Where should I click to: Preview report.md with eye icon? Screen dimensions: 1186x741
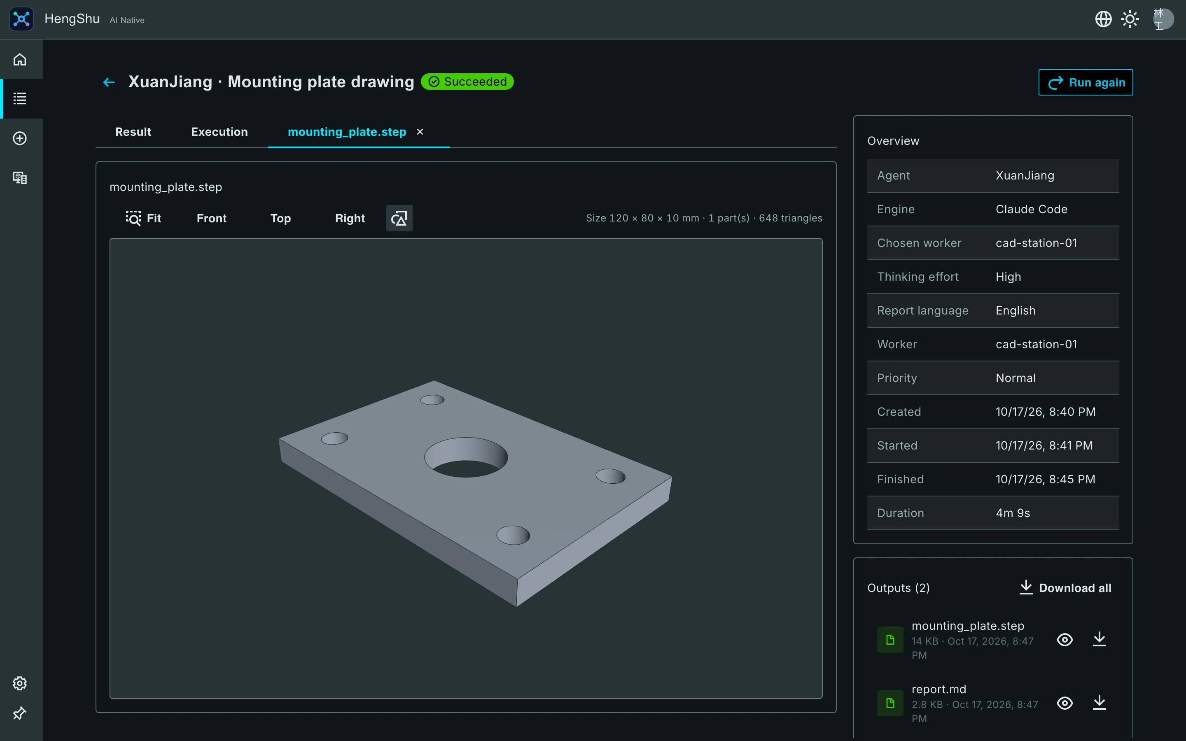[x=1065, y=703]
